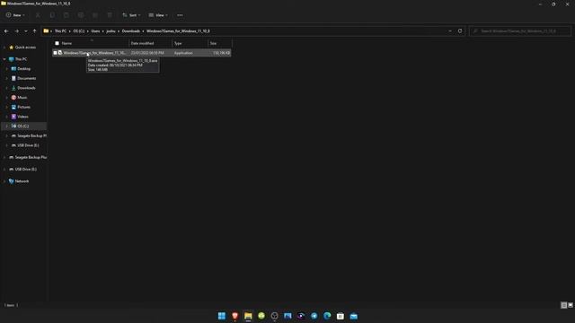
Task: Open the Mail app from taskbar
Action: point(353,316)
